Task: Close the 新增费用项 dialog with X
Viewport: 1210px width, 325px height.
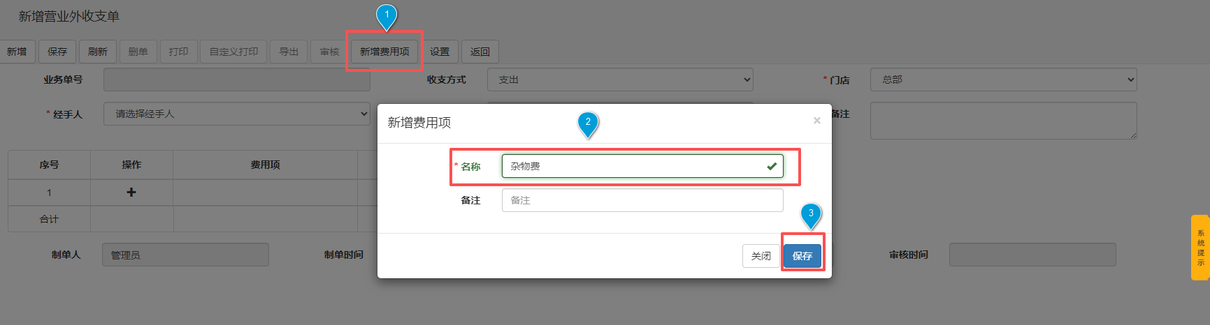Action: click(816, 121)
